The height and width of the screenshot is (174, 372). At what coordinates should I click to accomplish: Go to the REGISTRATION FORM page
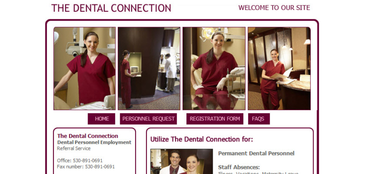click(215, 119)
